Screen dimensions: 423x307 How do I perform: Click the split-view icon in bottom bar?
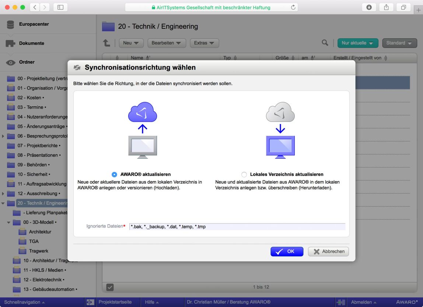pos(90,302)
